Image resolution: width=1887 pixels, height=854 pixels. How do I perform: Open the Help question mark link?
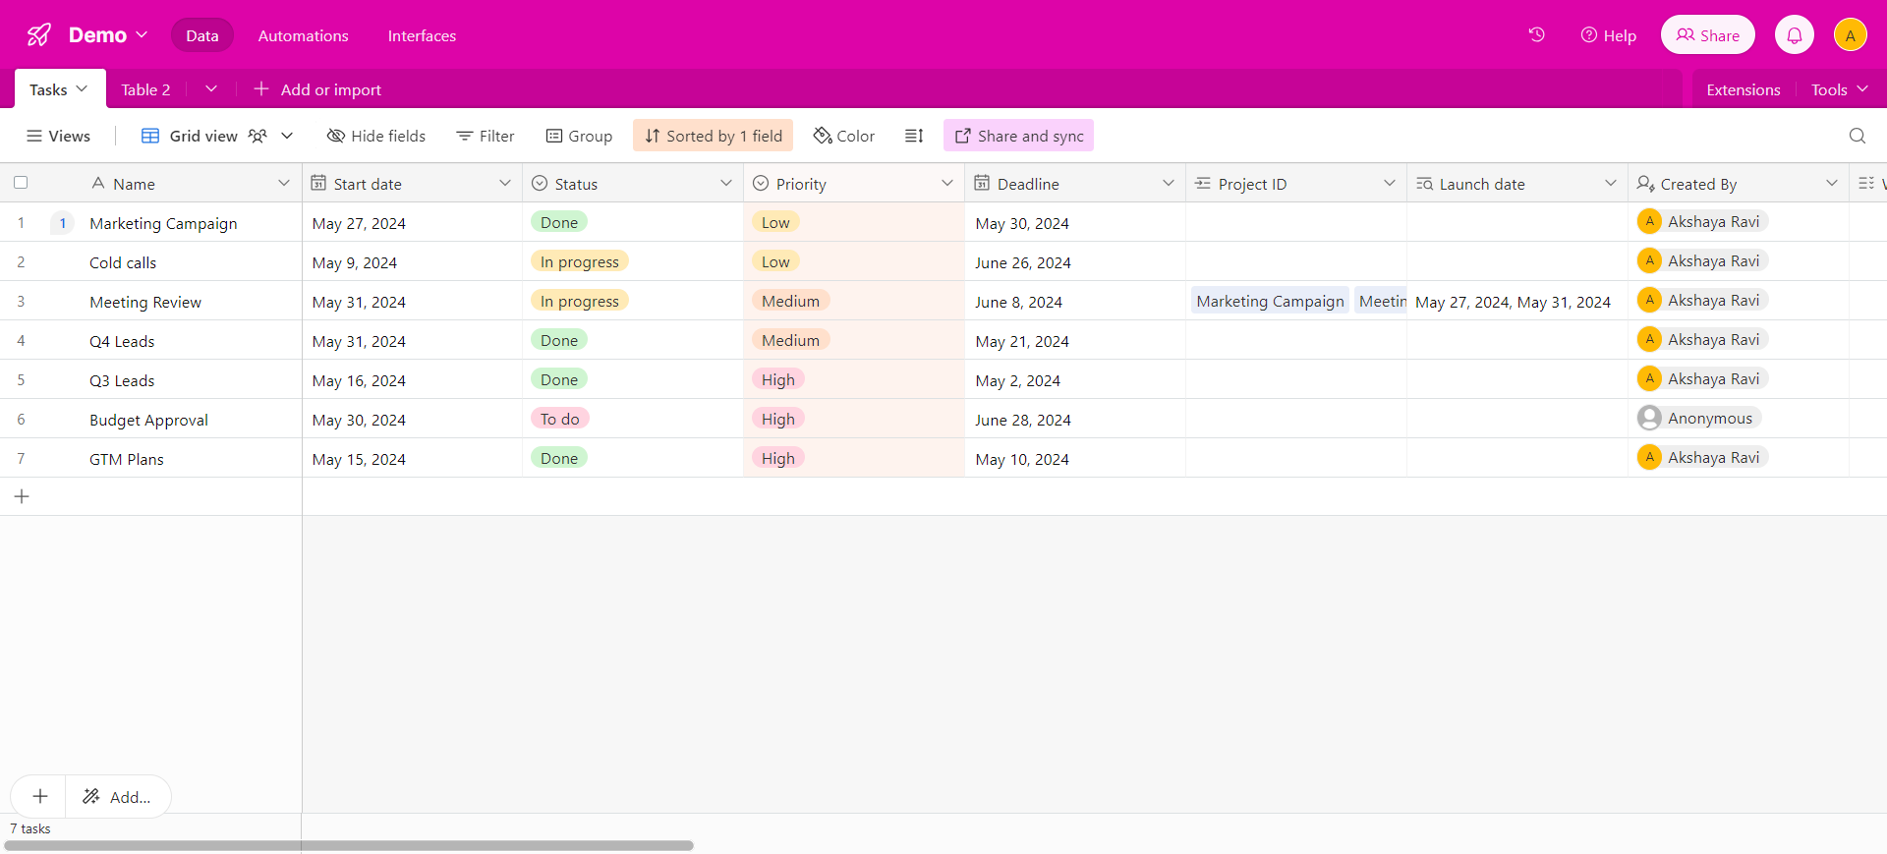pyautogui.click(x=1609, y=35)
